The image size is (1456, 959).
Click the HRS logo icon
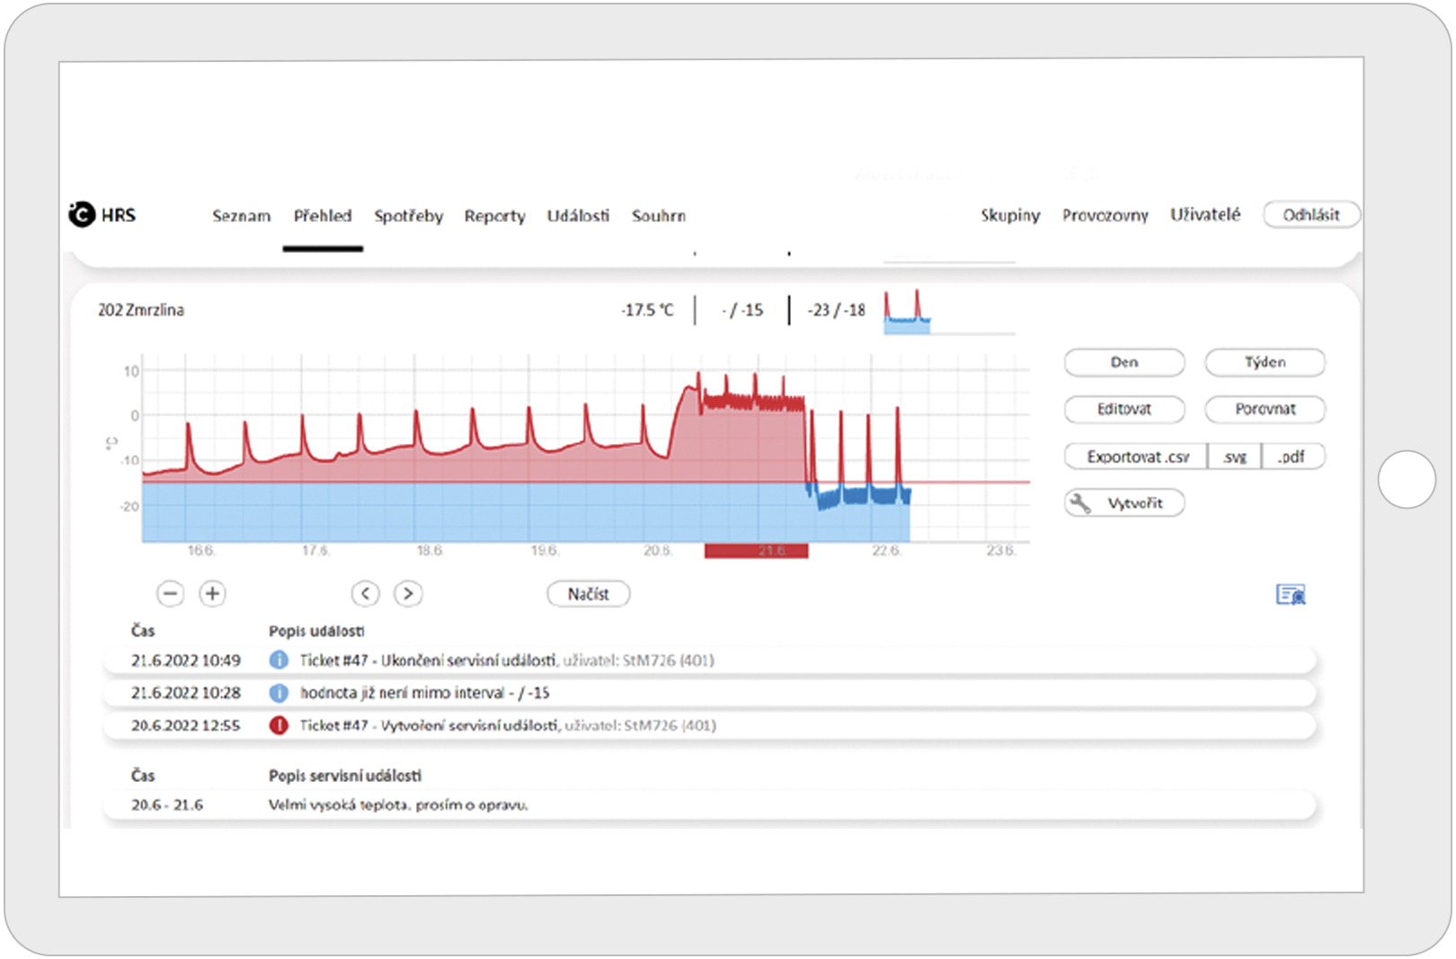(x=82, y=215)
